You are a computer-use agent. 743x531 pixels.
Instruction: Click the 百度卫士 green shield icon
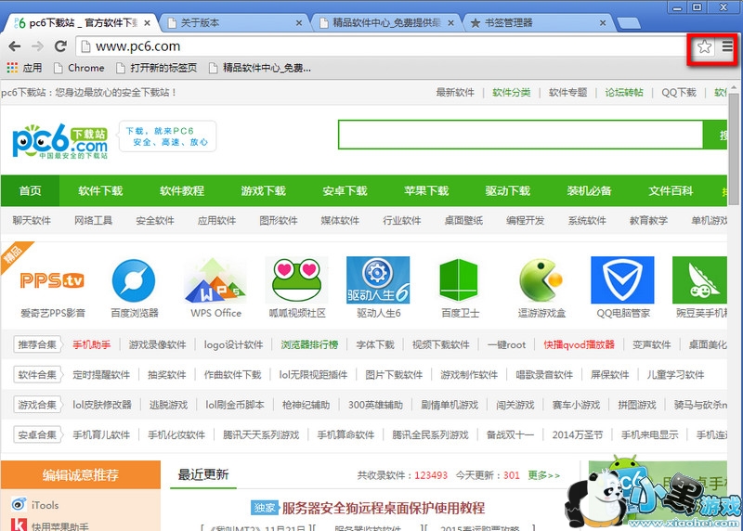[x=459, y=280]
